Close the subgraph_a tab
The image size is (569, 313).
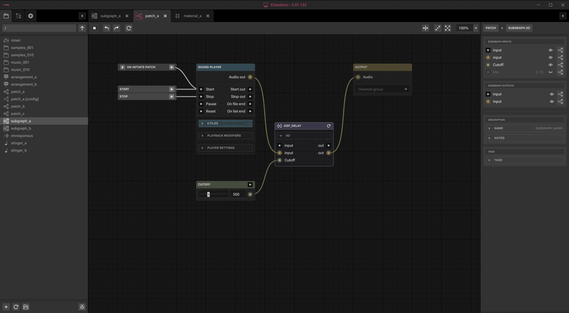[127, 16]
